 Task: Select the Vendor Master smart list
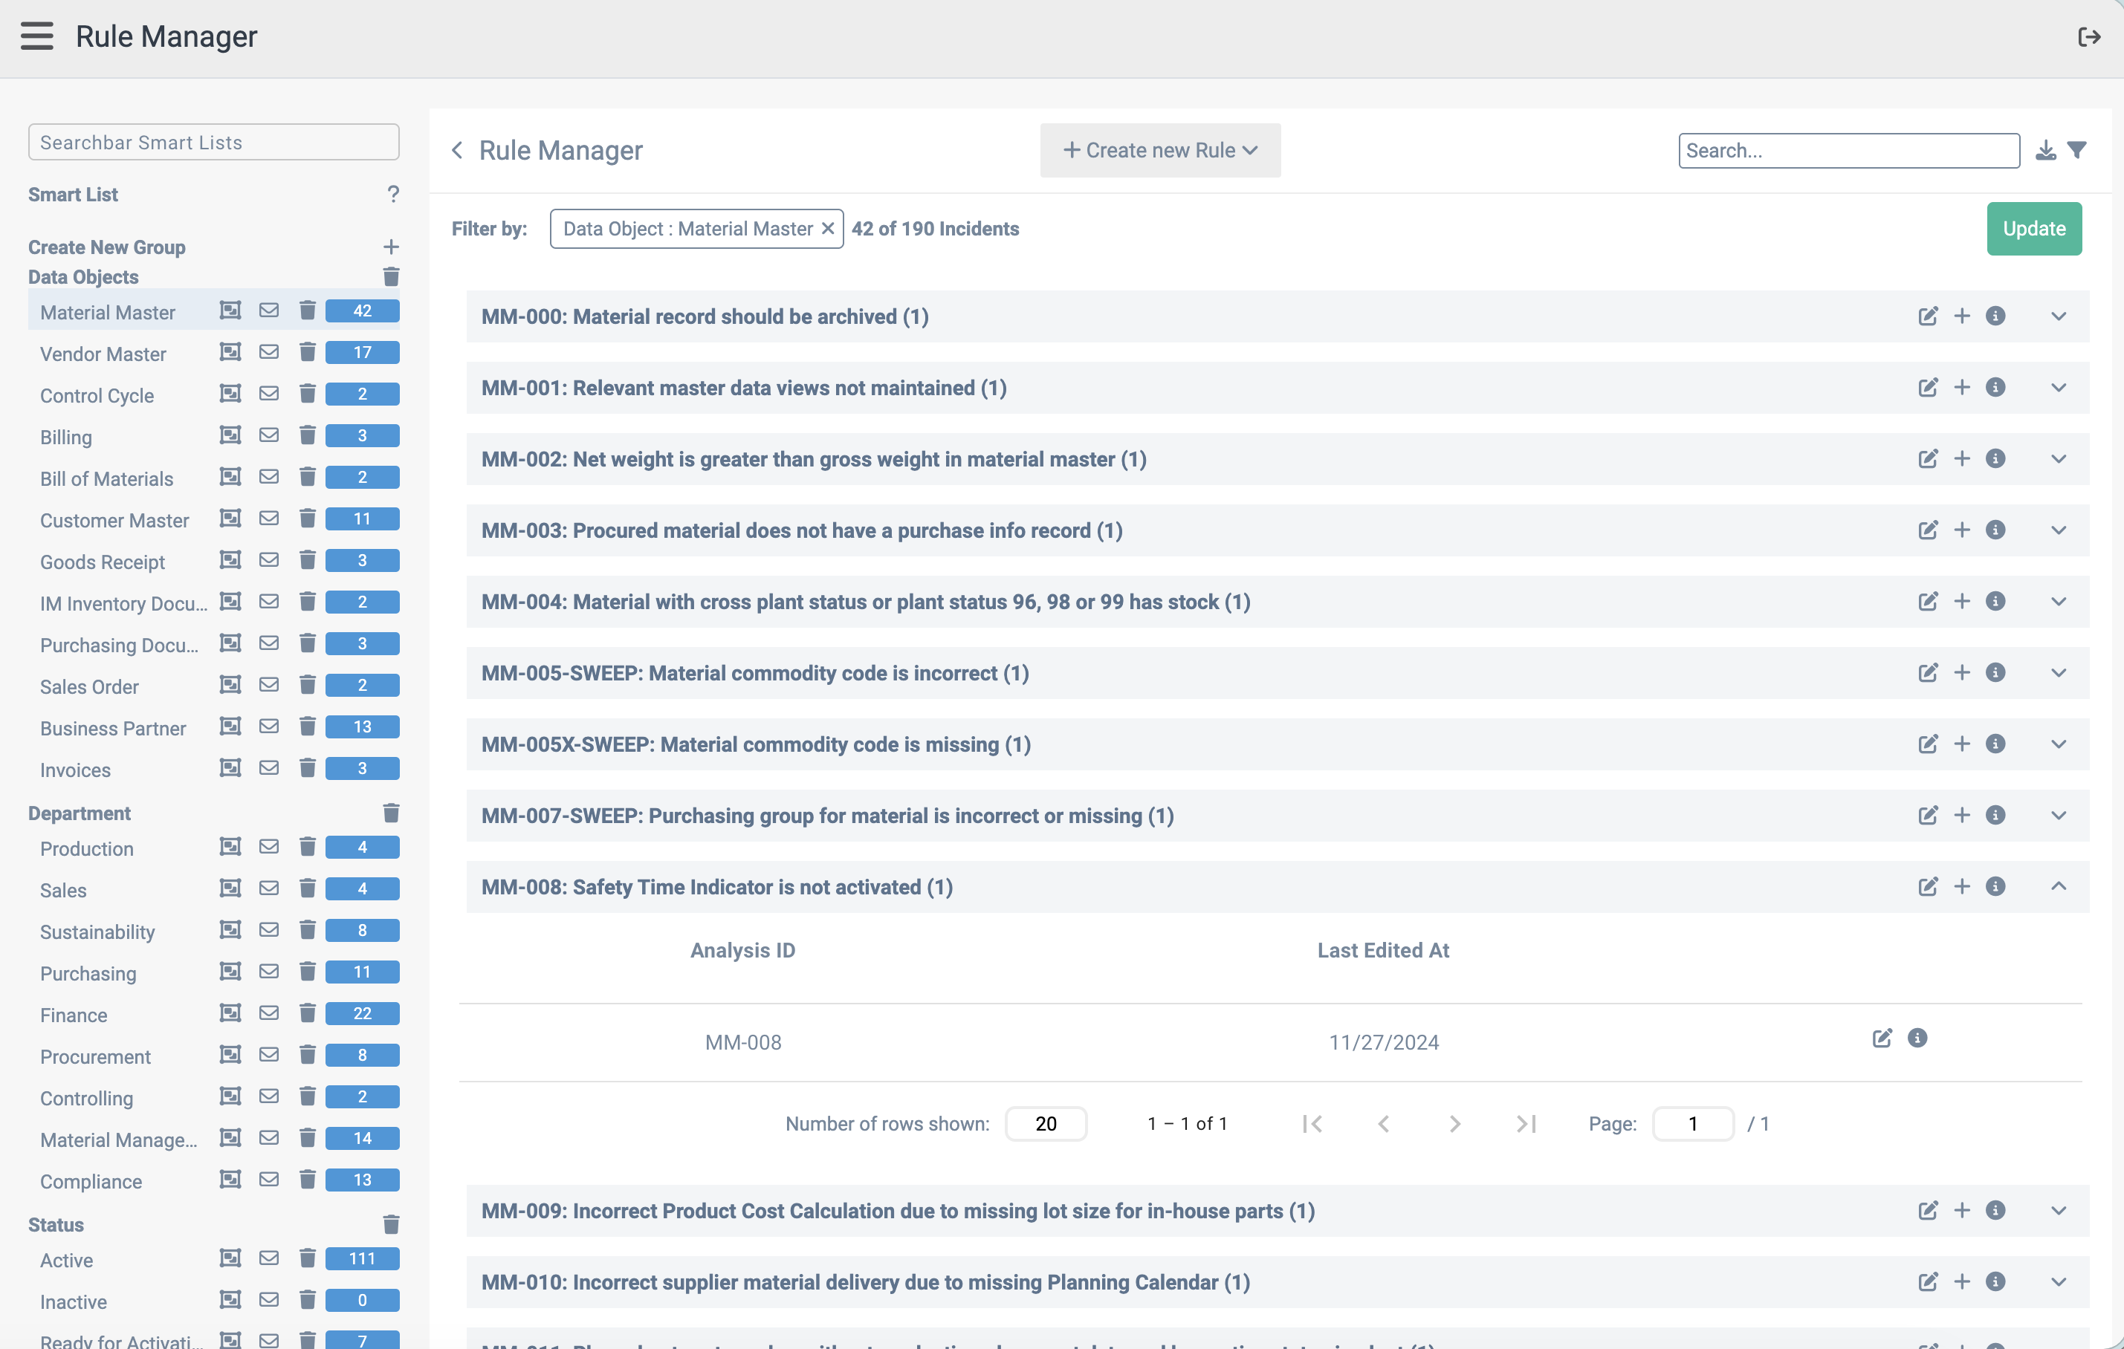click(x=103, y=354)
